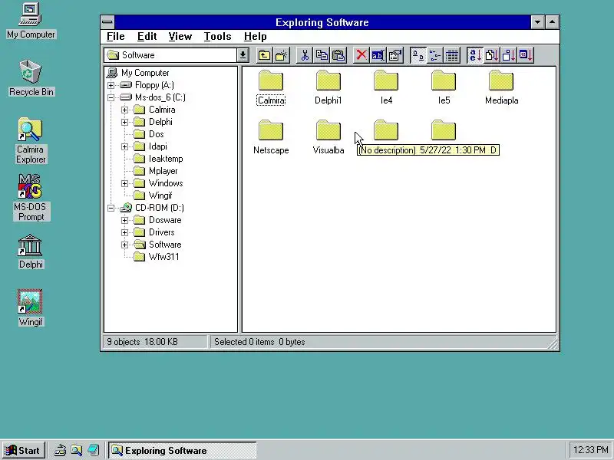This screenshot has width=614, height=460.
Task: Switch to Large Icons view
Action: [x=418, y=55]
